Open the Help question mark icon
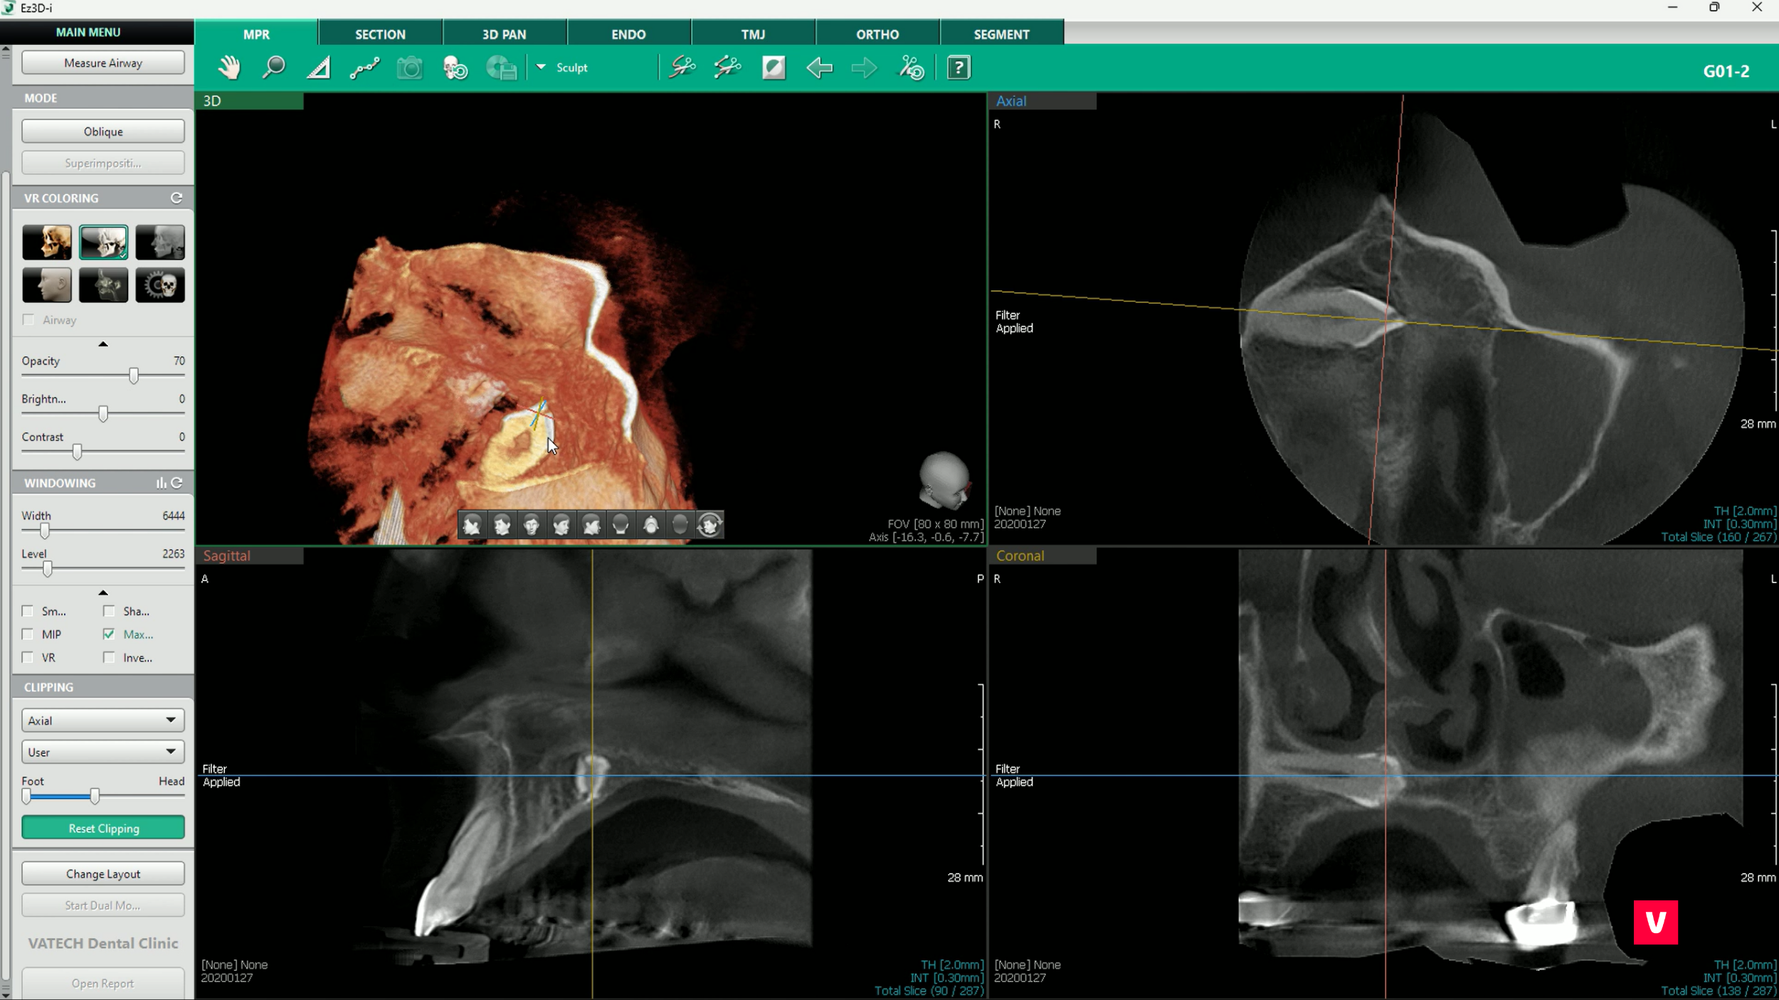 click(959, 68)
